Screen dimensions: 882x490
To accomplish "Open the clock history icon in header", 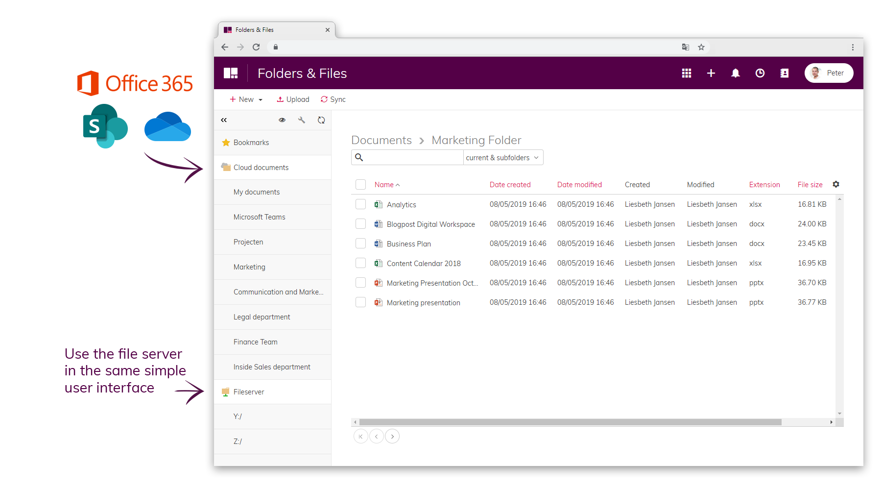I will coord(760,73).
